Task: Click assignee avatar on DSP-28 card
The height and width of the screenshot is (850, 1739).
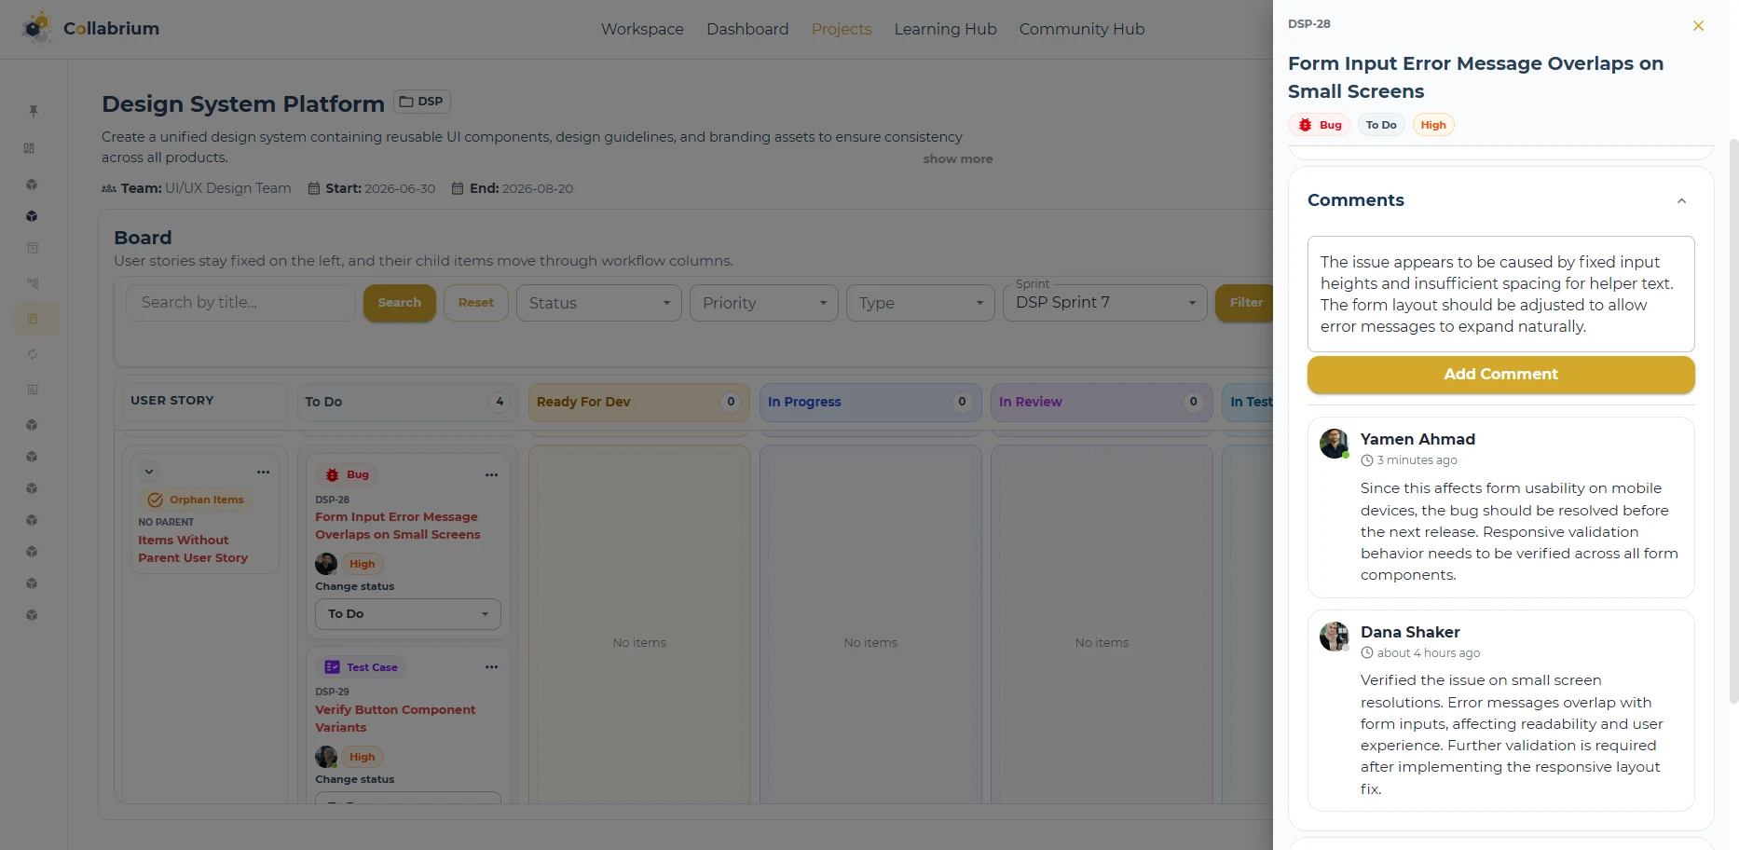Action: 326,564
